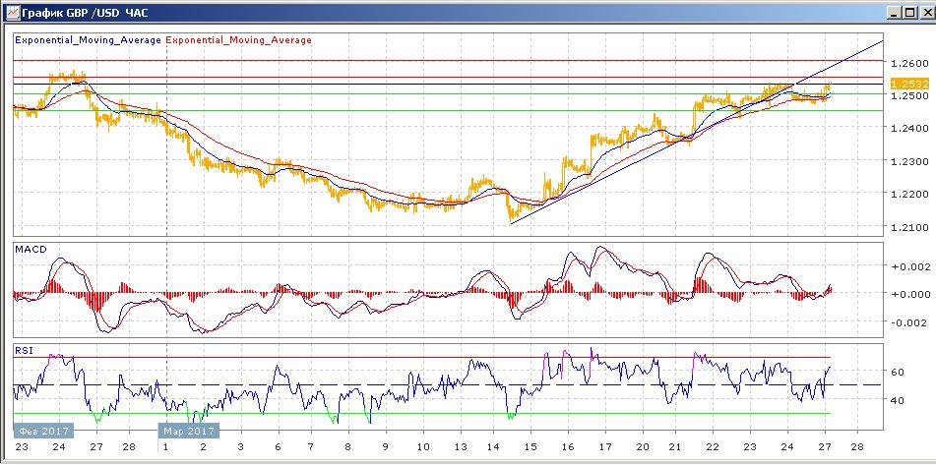This screenshot has height=465, width=936.
Task: Click date axis label 14
Action: (492, 447)
